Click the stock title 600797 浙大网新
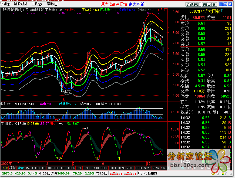The image size is (235, 178). pyautogui.click(x=205, y=11)
